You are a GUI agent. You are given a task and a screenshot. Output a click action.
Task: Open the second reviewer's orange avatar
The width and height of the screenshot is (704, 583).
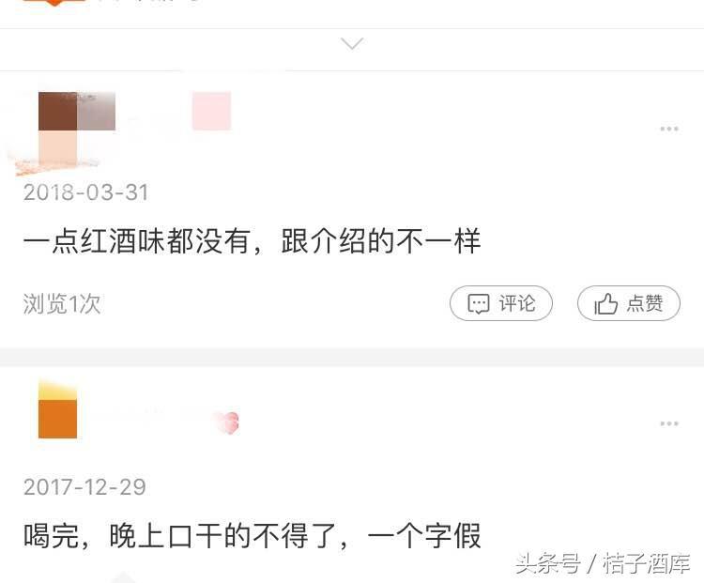(57, 409)
